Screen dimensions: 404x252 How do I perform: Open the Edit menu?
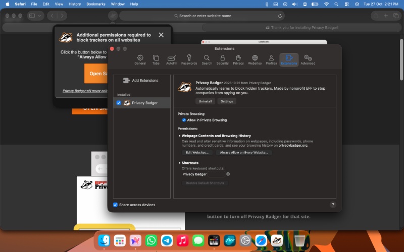coord(46,4)
